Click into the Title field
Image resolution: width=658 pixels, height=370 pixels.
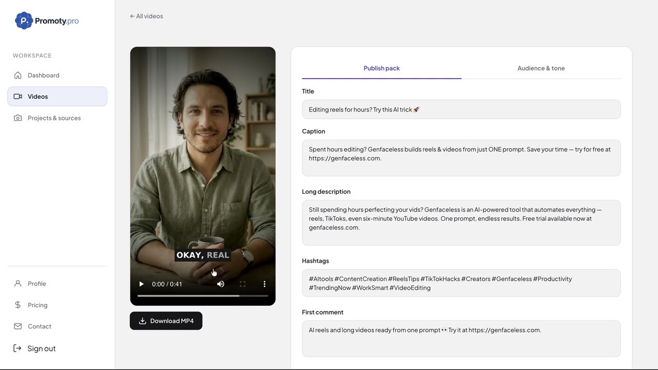pyautogui.click(x=461, y=109)
